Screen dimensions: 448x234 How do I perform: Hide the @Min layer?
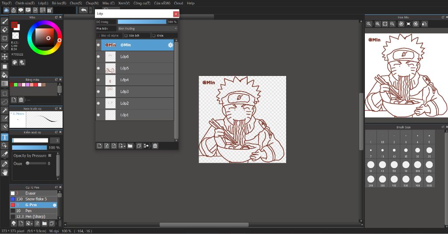98,45
